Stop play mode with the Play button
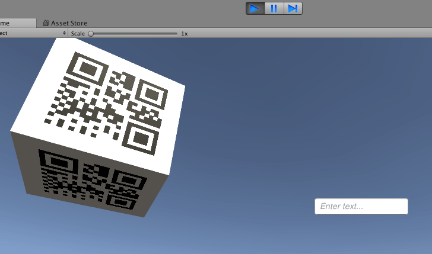Screen dimensions: 432x254 pos(255,8)
